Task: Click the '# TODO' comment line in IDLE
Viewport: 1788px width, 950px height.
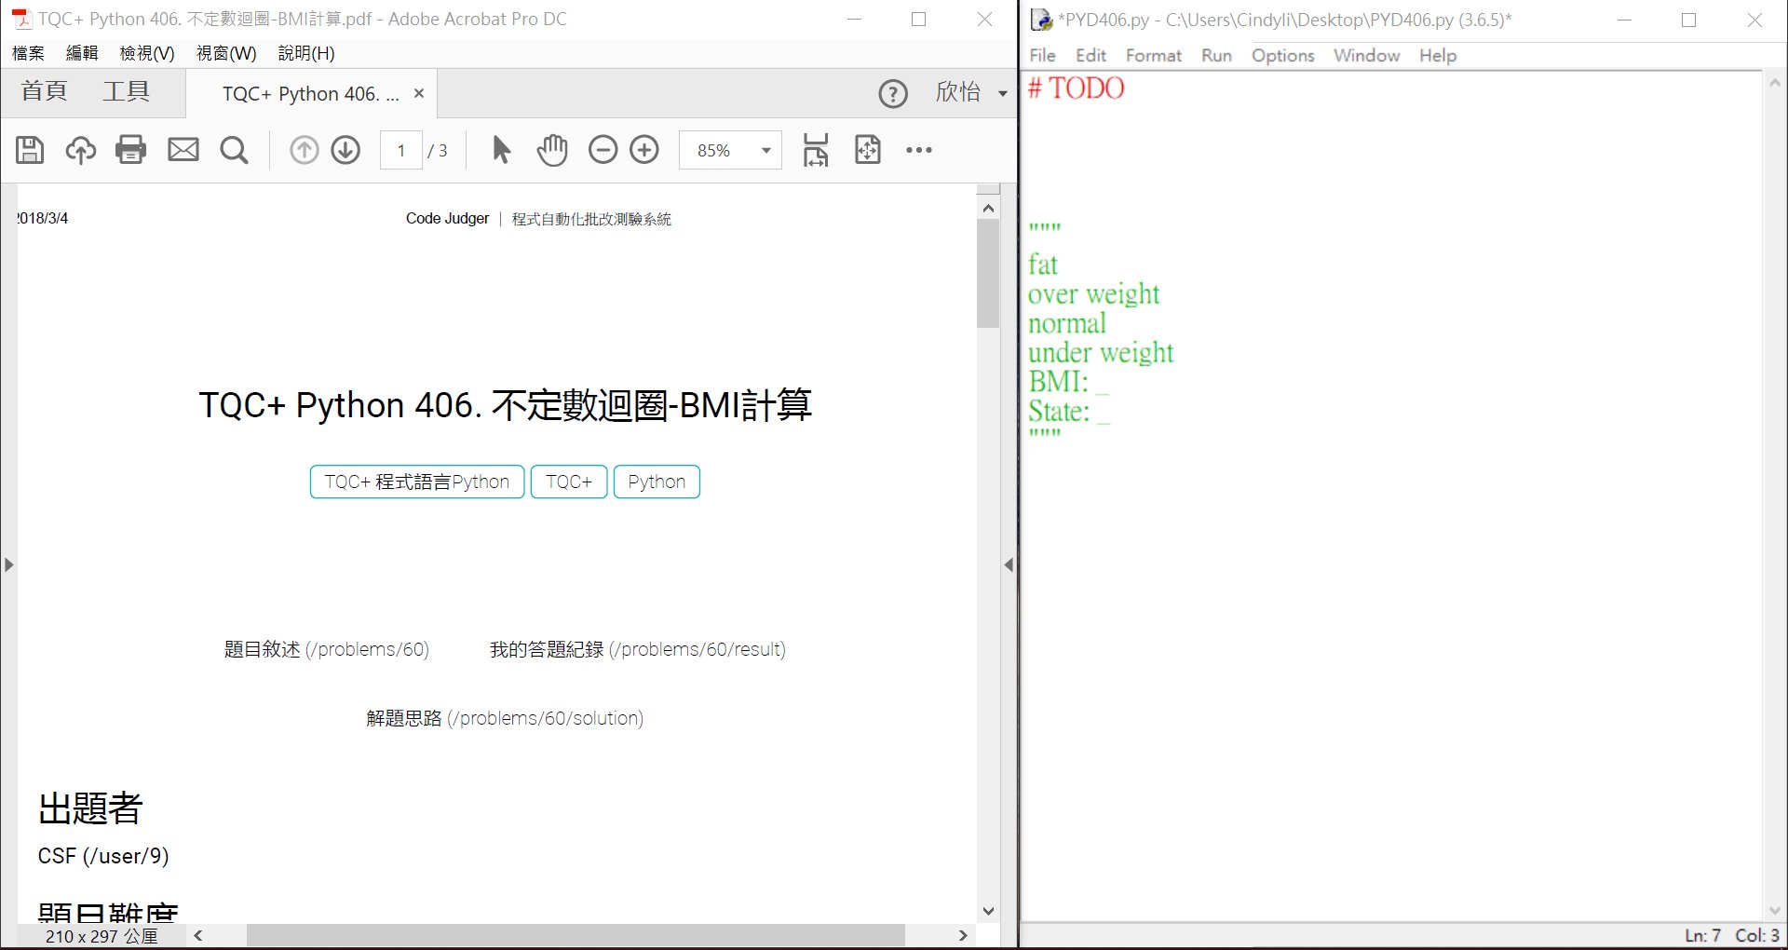Action: (x=1077, y=88)
